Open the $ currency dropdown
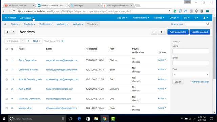Viewport: 217px width, 122px height. (196, 18)
